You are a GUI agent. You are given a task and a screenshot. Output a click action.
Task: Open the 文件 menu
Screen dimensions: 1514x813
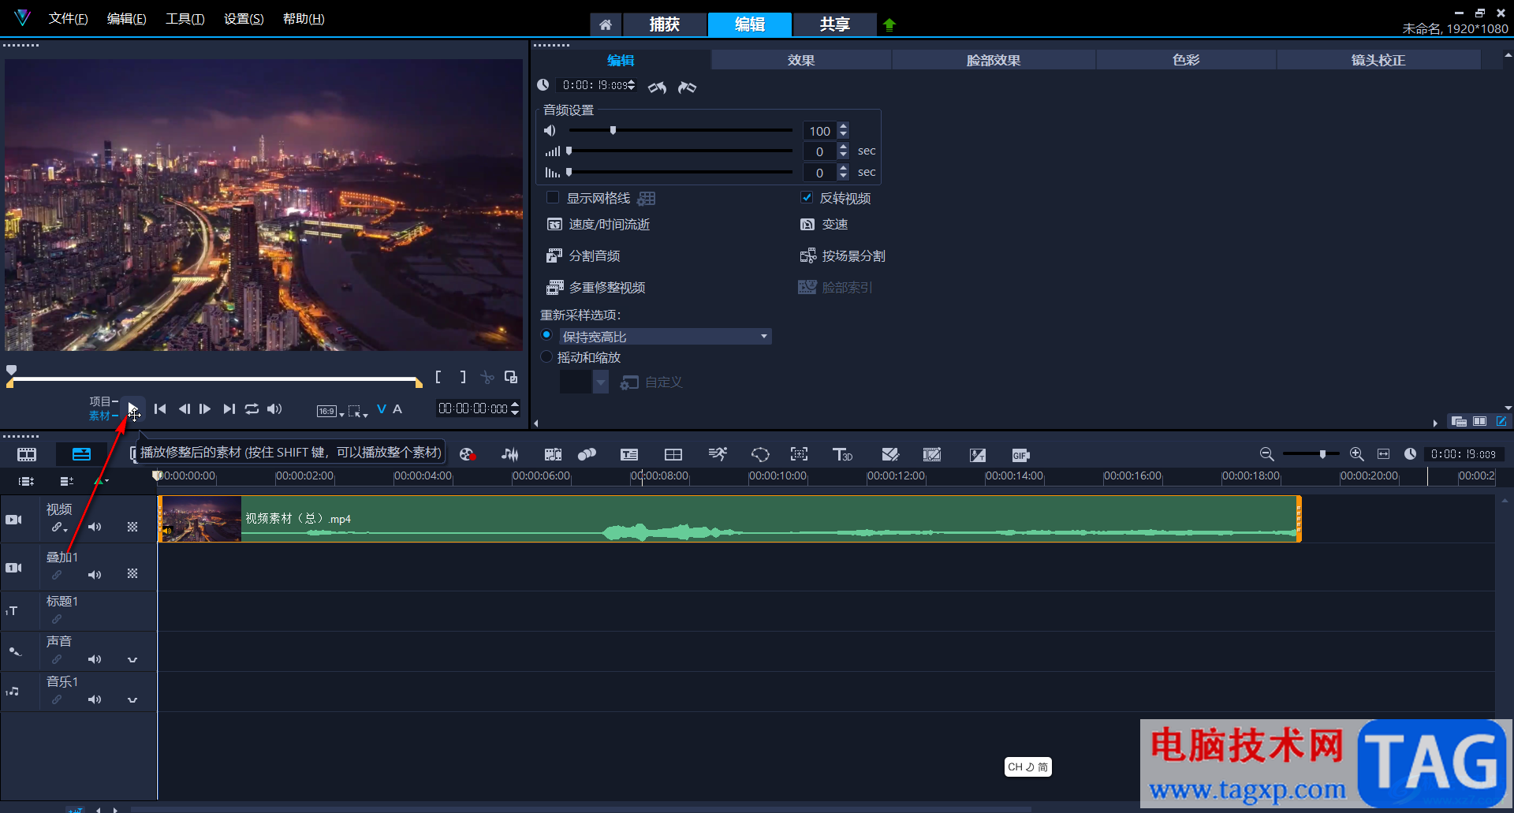[x=68, y=19]
